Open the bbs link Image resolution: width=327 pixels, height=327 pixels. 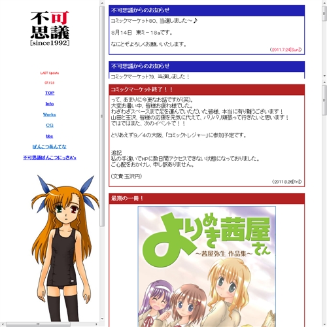50,136
